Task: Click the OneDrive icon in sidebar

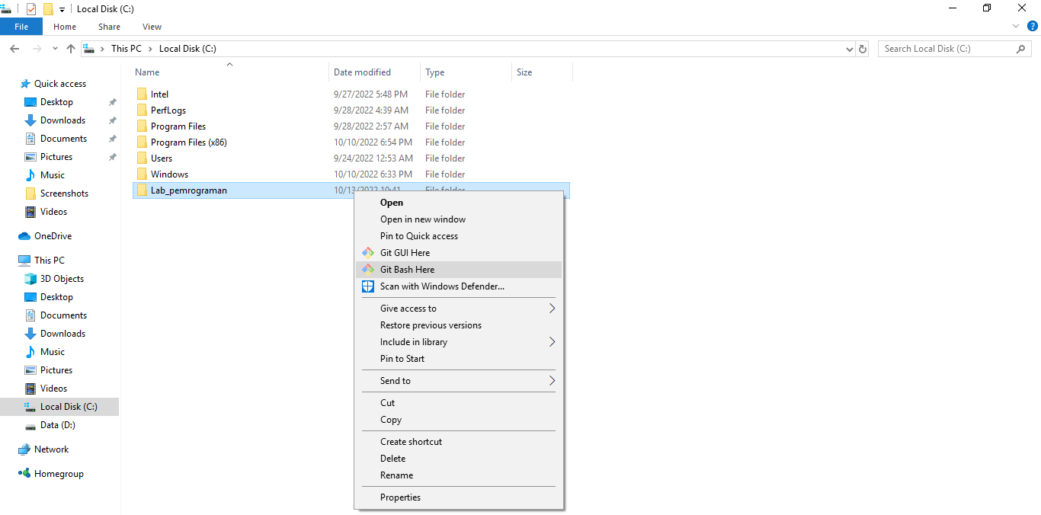Action: point(24,235)
